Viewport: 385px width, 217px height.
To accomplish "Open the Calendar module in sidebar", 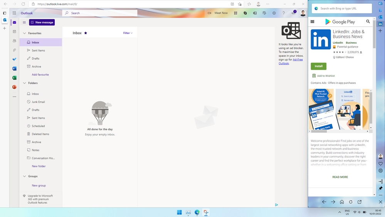I will pos(15,32).
